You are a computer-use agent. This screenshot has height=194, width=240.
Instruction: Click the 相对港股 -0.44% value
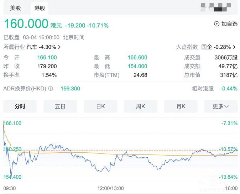229,89
